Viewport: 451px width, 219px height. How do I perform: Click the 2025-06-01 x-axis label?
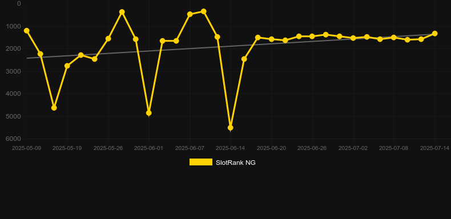(148, 148)
